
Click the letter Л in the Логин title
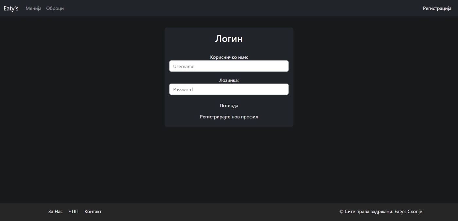[219, 39]
